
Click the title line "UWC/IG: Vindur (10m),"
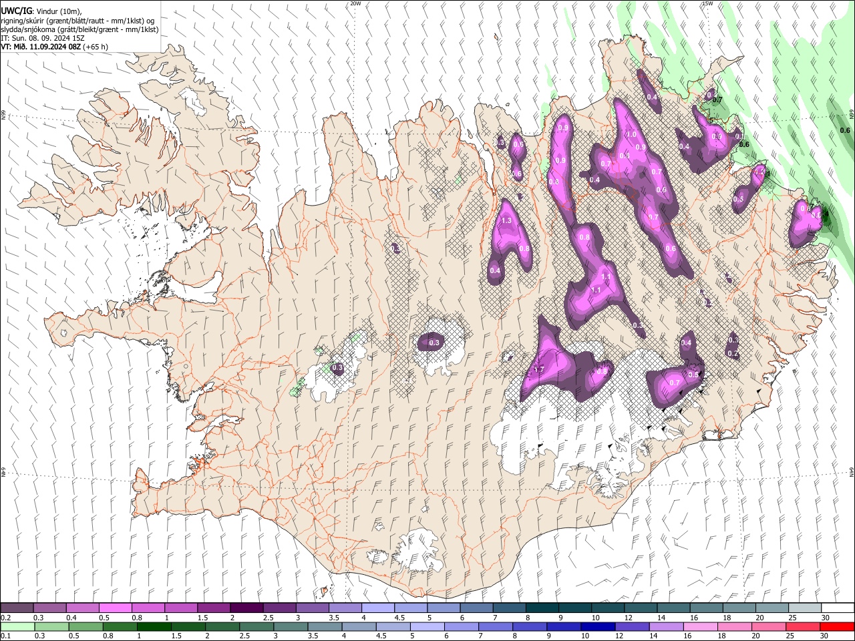pyautogui.click(x=41, y=11)
